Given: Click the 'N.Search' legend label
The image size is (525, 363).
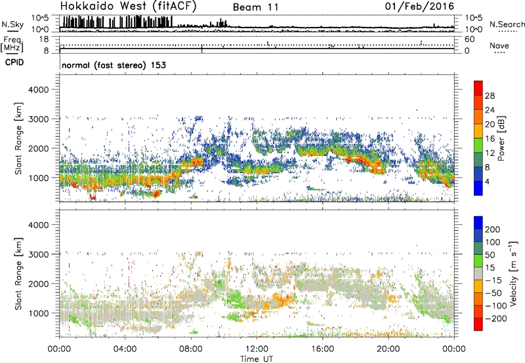Looking at the screenshot, I should click(507, 24).
